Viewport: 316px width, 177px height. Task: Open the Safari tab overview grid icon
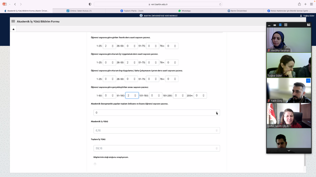(311, 4)
